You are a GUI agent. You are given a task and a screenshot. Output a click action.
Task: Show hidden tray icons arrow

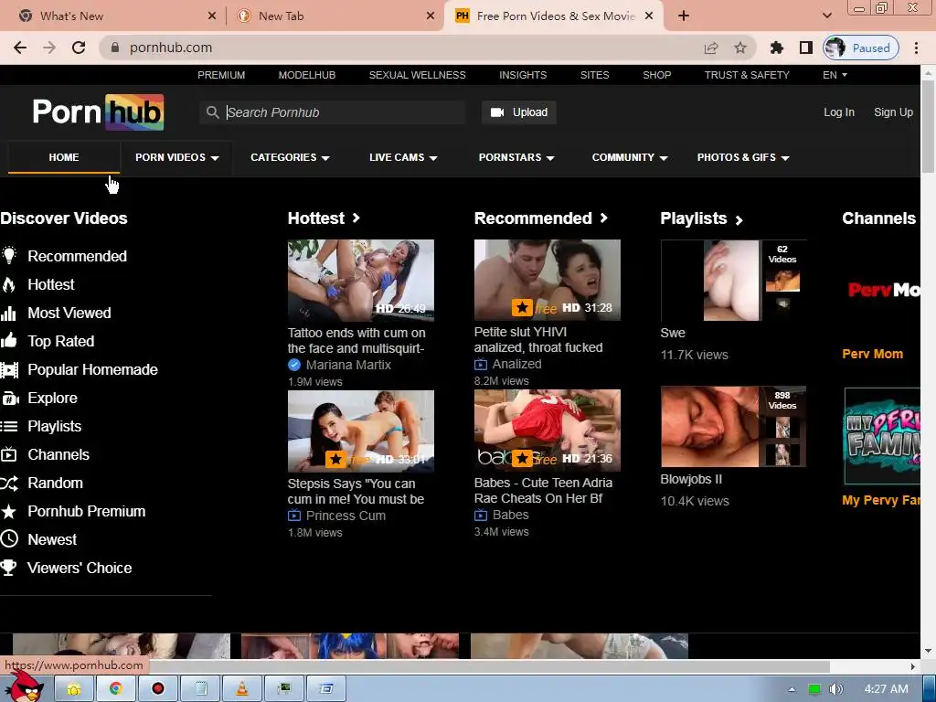(792, 689)
